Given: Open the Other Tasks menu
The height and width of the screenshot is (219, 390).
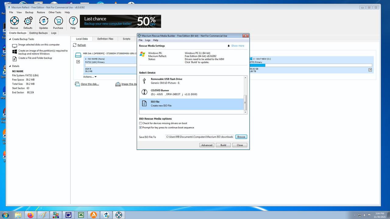Looking at the screenshot, I should [55, 12].
